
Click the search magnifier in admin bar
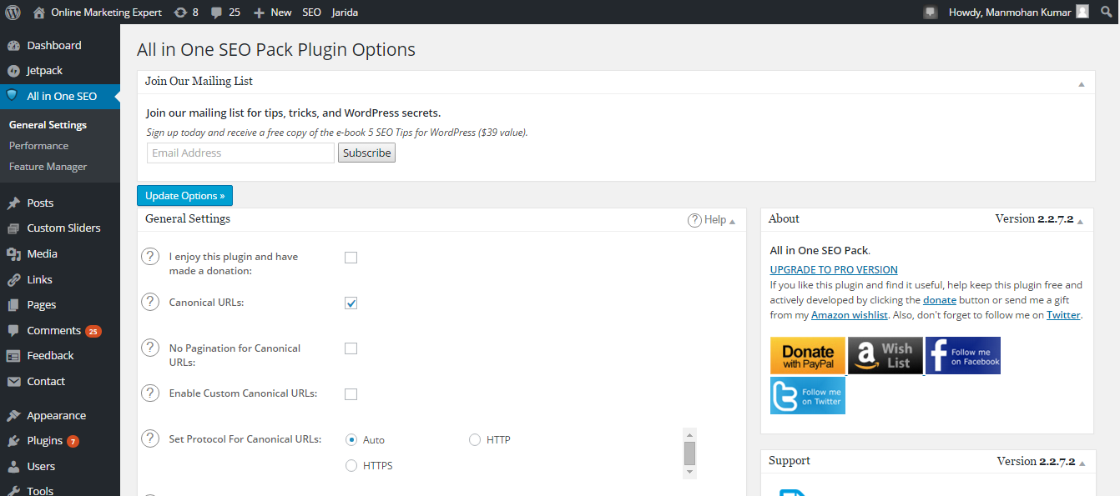[1106, 13]
